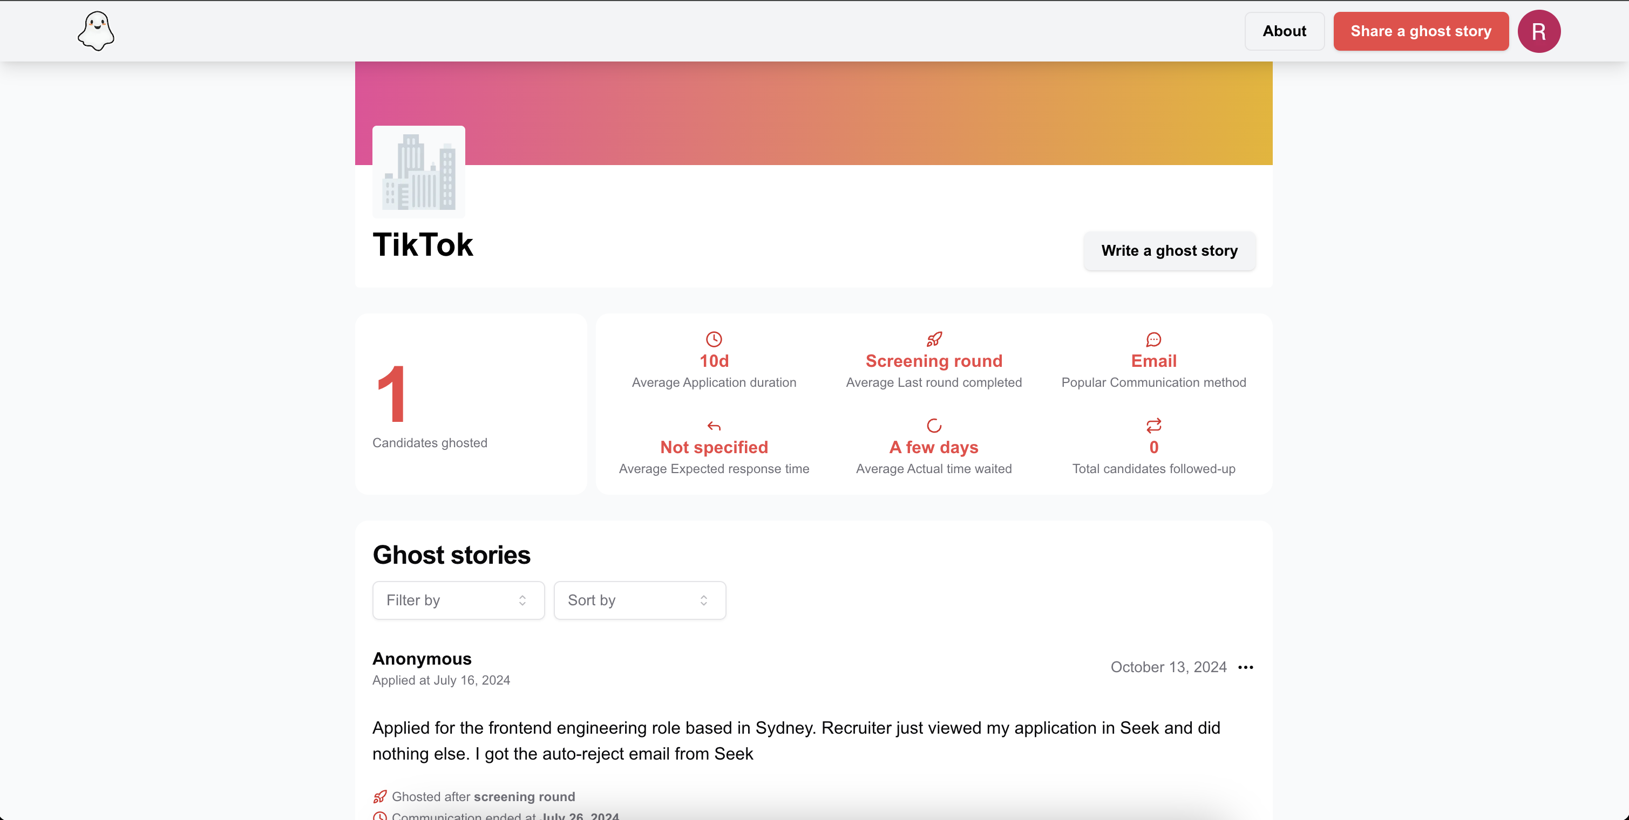
Task: Click the Average Last round completed label
Action: pyautogui.click(x=934, y=382)
